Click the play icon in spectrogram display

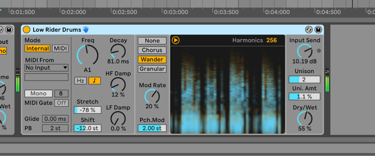pyautogui.click(x=175, y=40)
